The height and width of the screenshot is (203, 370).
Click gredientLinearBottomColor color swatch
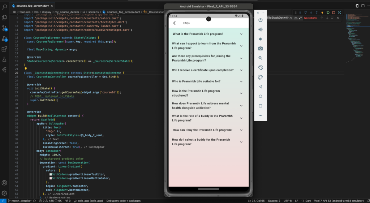coord(51,178)
